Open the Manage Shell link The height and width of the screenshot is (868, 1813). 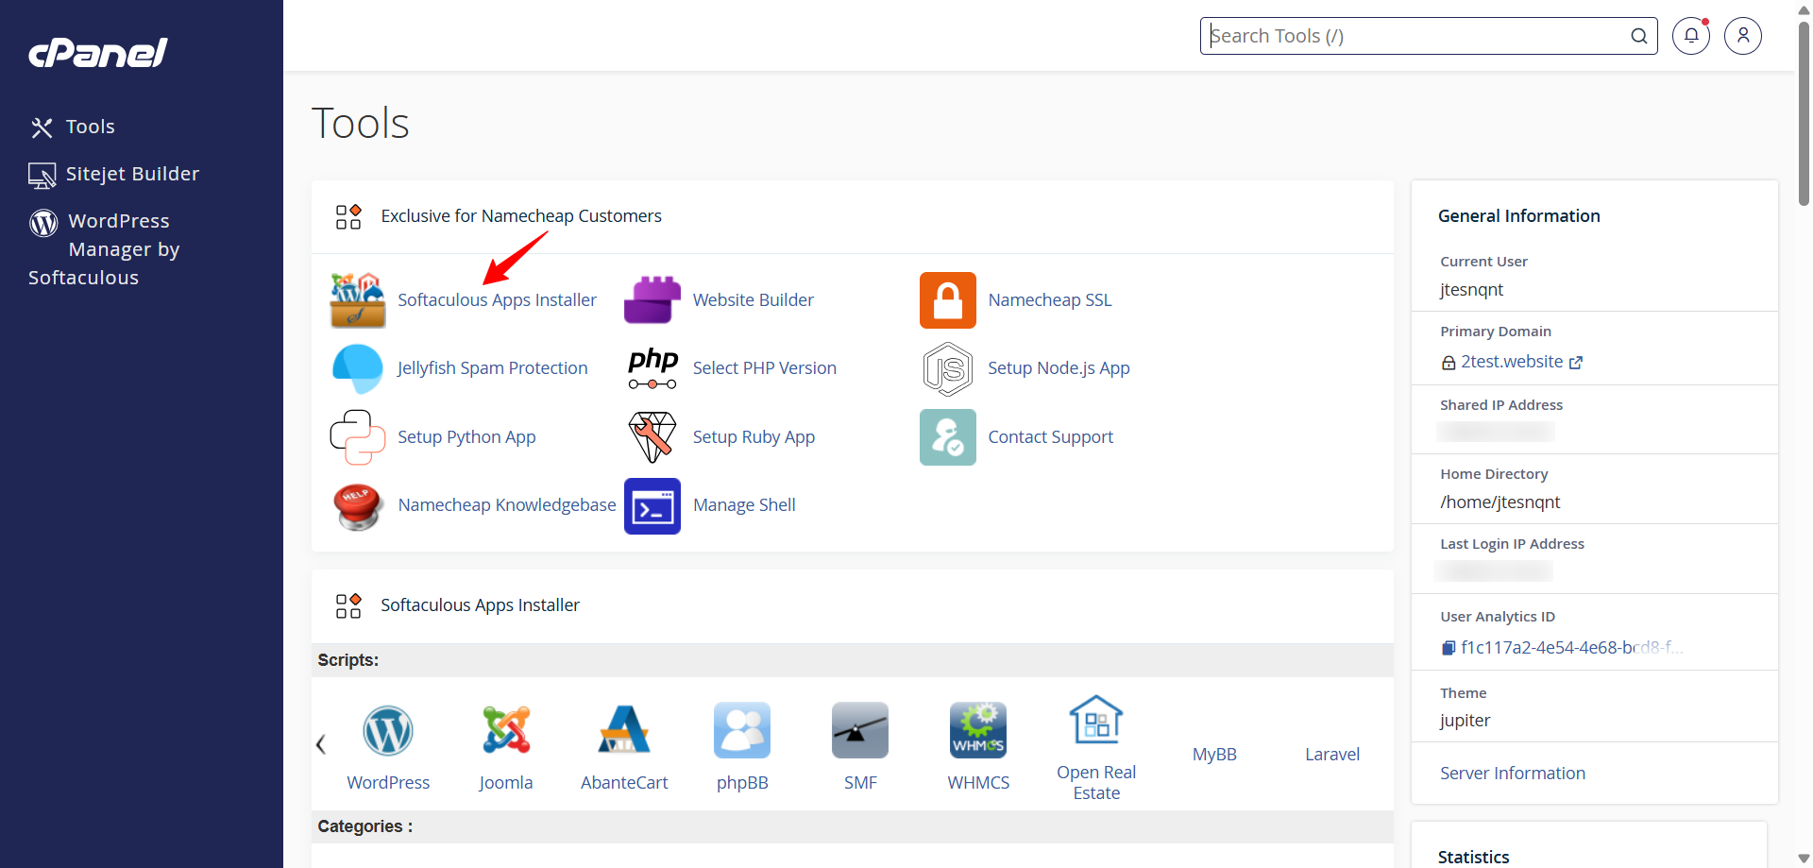[744, 505]
